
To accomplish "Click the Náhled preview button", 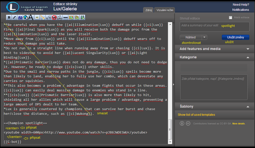I will click(x=190, y=37).
